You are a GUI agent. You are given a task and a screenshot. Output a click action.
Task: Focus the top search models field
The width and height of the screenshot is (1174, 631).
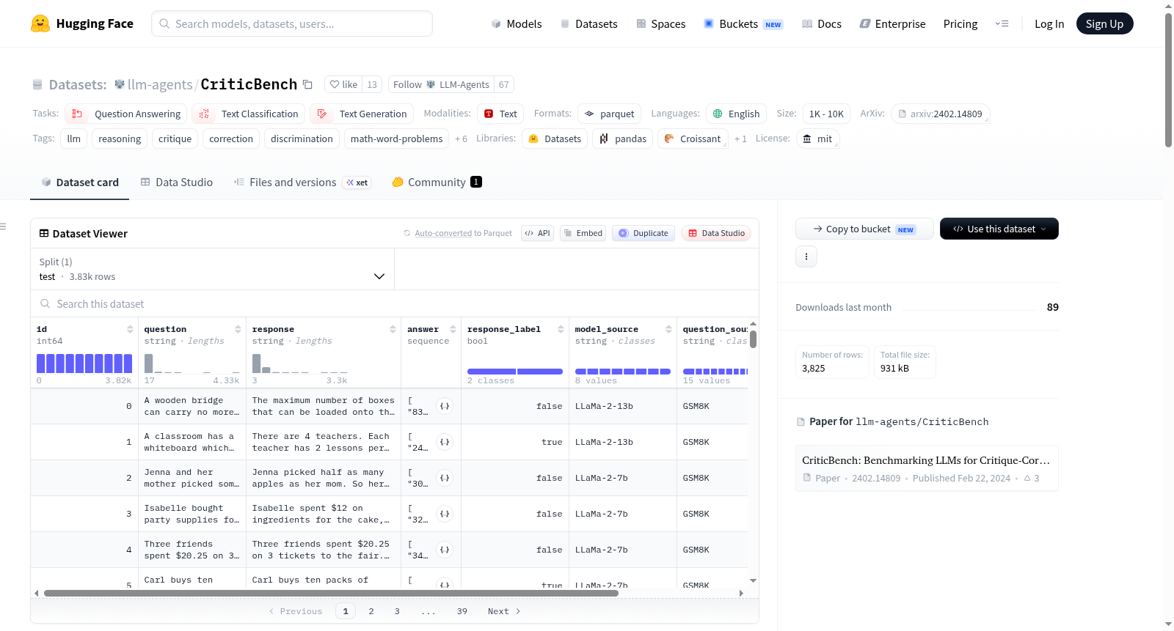point(292,23)
